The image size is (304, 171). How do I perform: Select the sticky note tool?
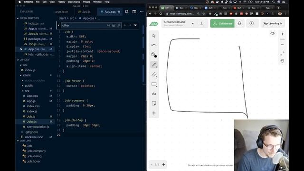point(154,104)
